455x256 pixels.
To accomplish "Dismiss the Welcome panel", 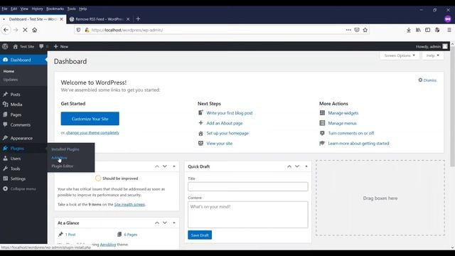I will point(427,80).
